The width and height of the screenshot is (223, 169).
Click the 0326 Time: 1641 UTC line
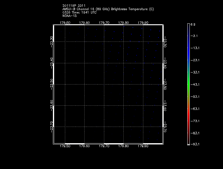click(79, 12)
